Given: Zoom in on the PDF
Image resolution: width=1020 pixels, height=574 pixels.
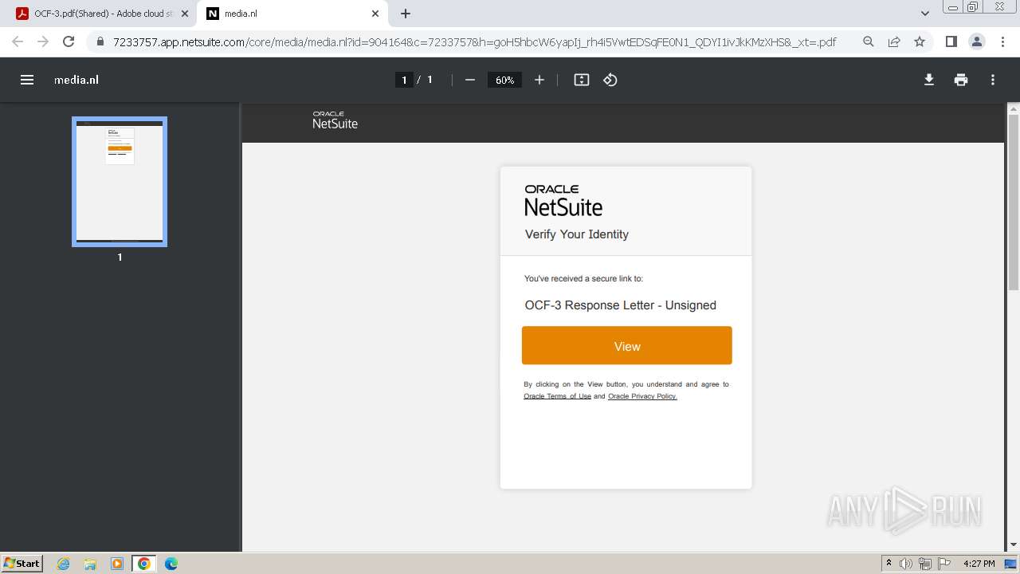Looking at the screenshot, I should tap(539, 80).
